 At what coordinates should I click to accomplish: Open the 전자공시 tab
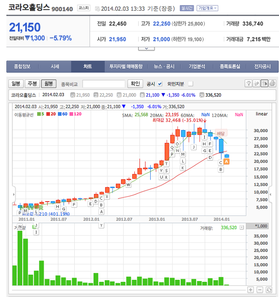pos(262,67)
